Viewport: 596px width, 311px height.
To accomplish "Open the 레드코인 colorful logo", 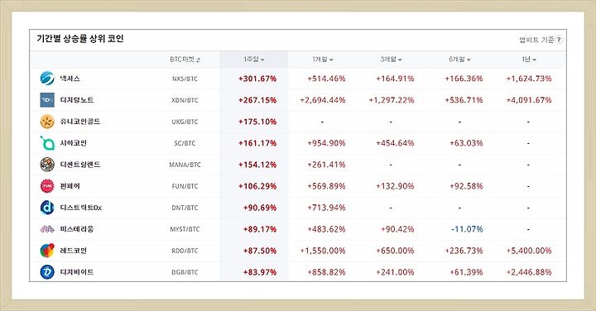I will 47,251.
